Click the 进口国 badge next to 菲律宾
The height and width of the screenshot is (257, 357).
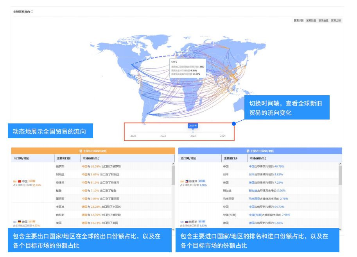[201, 181]
